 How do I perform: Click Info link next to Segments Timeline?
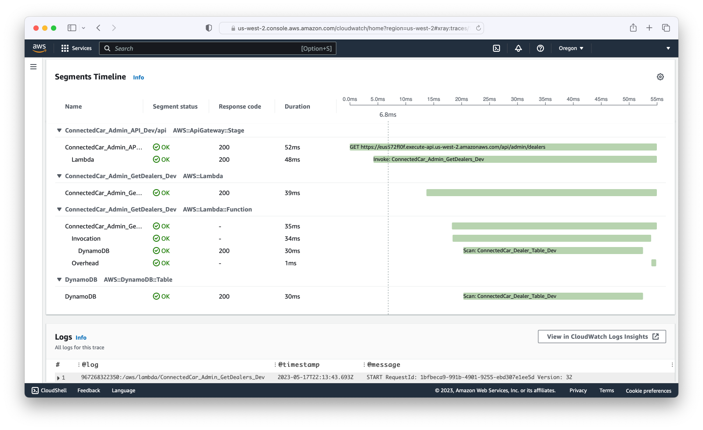point(138,77)
